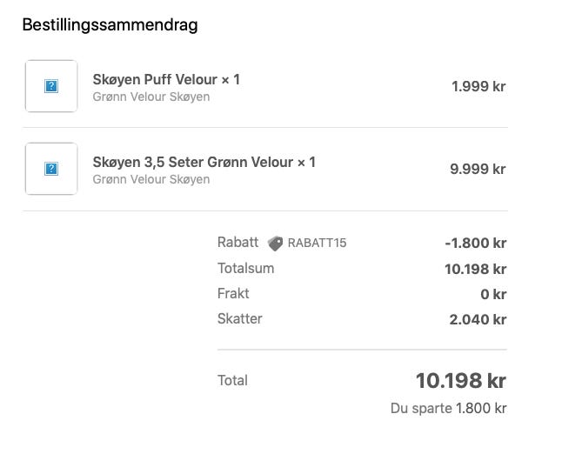Select the Skøyen Puff Velour × 1 title
Image resolution: width=562 pixels, height=454 pixels.
166,79
